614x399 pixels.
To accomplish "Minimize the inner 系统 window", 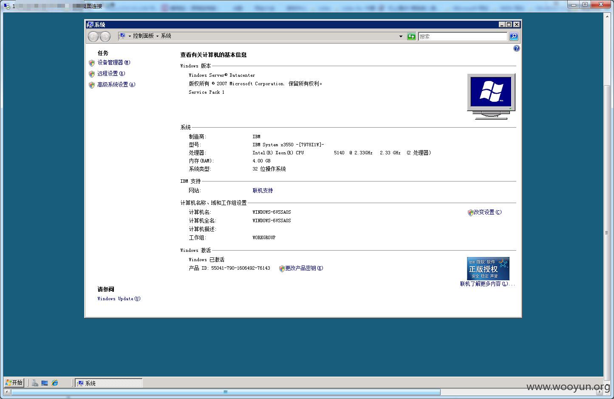I will (x=501, y=25).
